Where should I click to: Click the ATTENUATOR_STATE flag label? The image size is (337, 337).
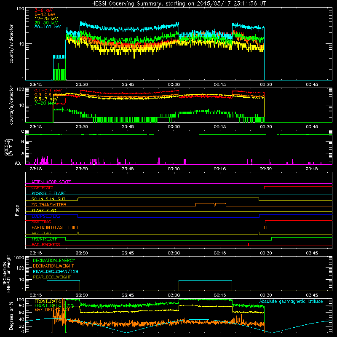pos(51,182)
